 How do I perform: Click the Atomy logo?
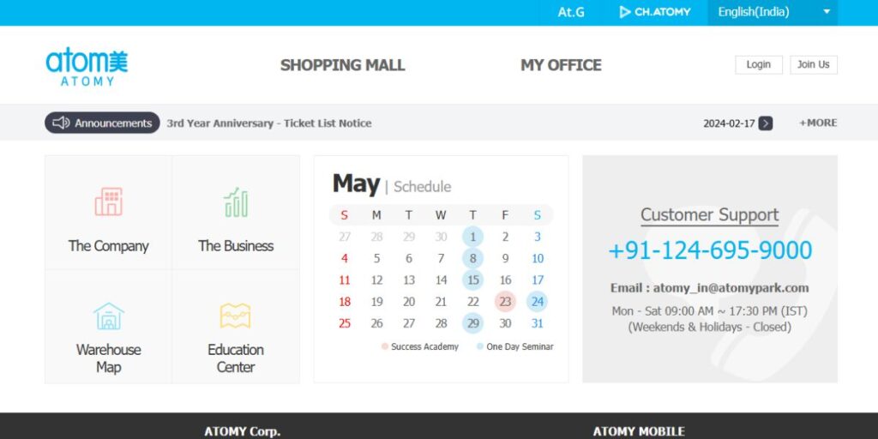[x=87, y=66]
